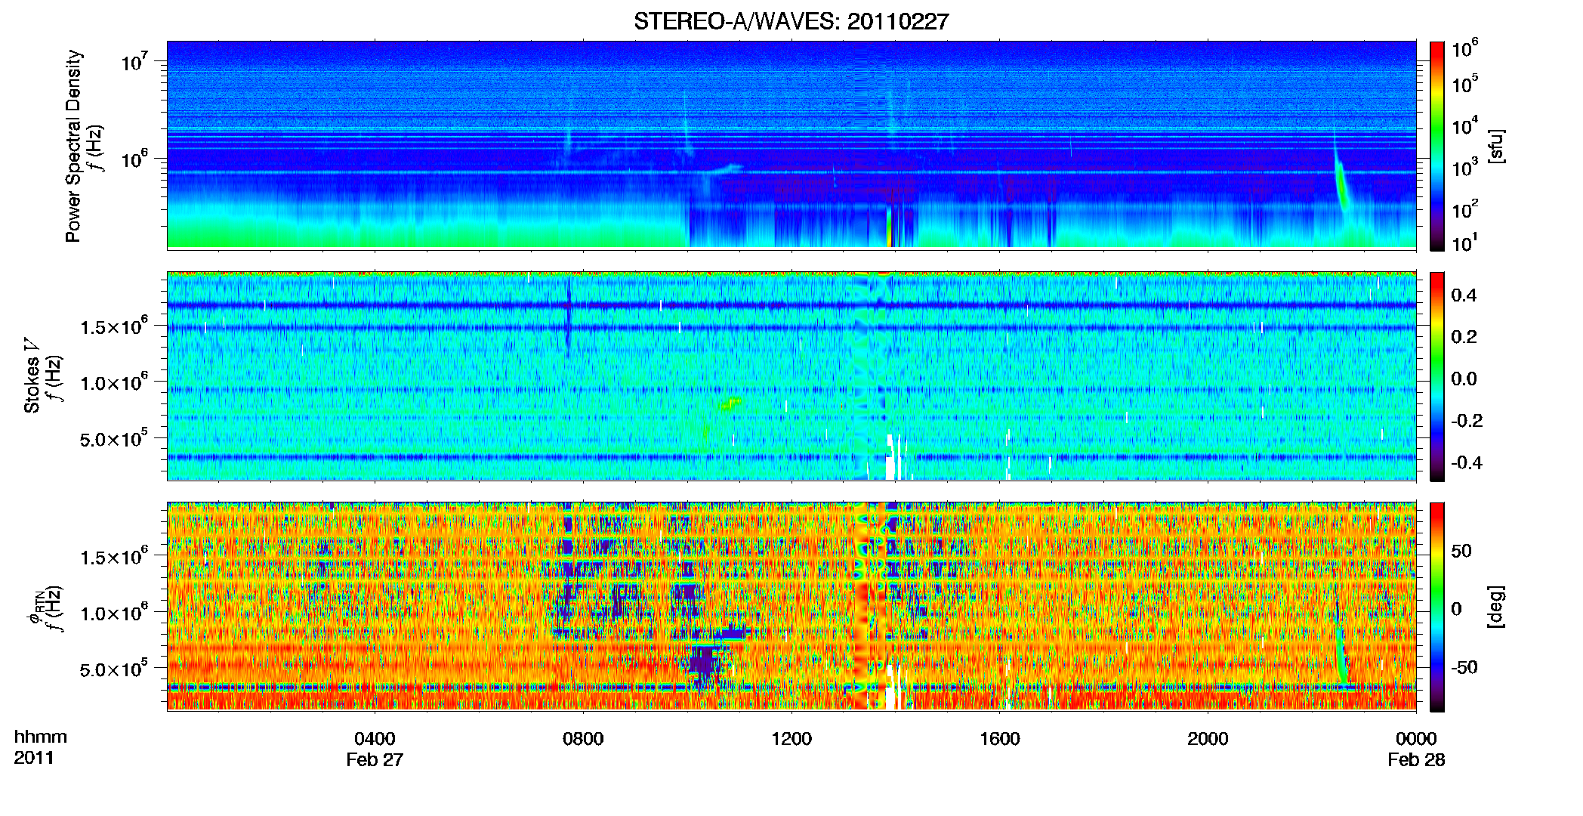The image size is (1583, 816).
Task: Select the 0400 Feb 27 time label
Action: point(375,749)
